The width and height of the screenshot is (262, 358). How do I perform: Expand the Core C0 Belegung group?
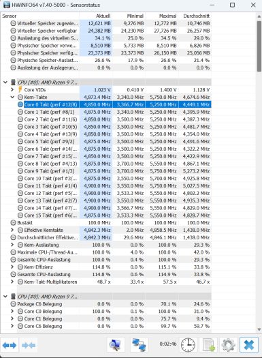12,311
